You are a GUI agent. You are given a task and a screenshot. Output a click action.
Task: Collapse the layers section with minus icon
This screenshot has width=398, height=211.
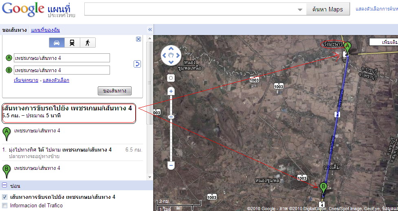[x=5, y=185]
